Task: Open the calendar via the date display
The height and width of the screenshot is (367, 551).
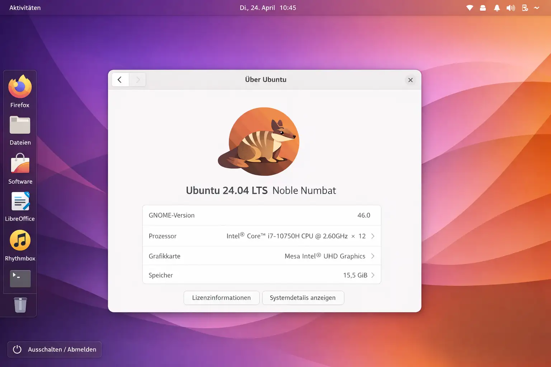Action: click(x=268, y=8)
